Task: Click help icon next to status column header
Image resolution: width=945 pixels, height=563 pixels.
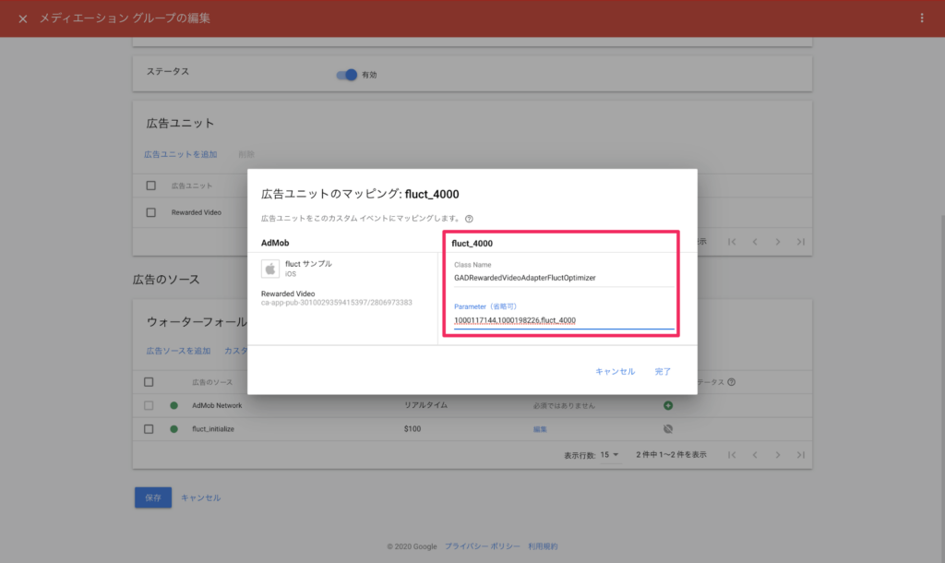Action: 731,382
